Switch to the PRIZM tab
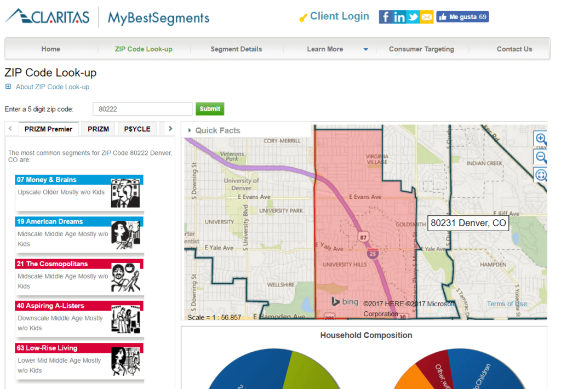Viewport: 561px width, 389px height. coord(99,129)
